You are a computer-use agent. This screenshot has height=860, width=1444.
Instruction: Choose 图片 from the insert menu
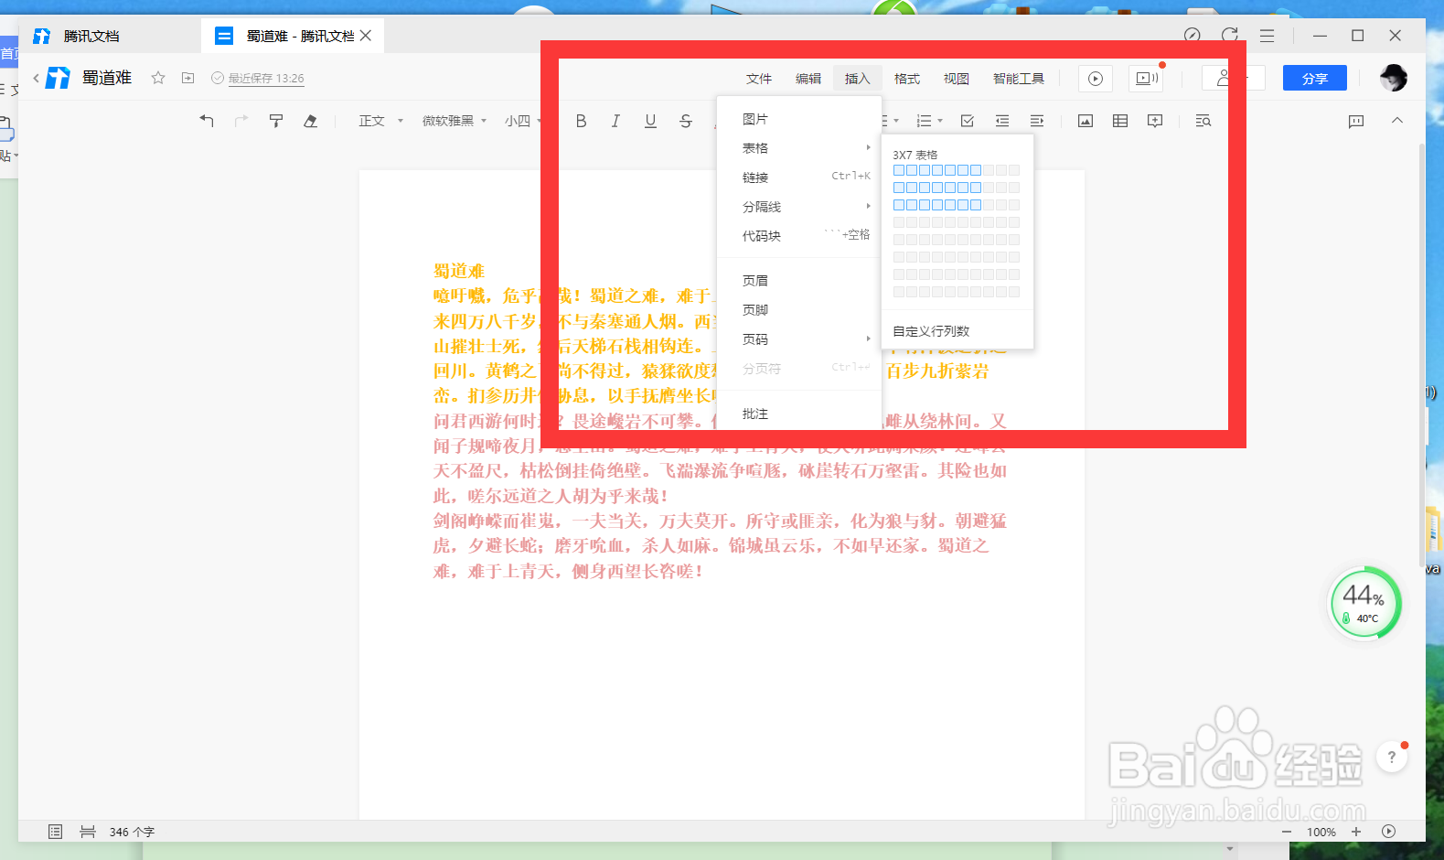[799, 119]
